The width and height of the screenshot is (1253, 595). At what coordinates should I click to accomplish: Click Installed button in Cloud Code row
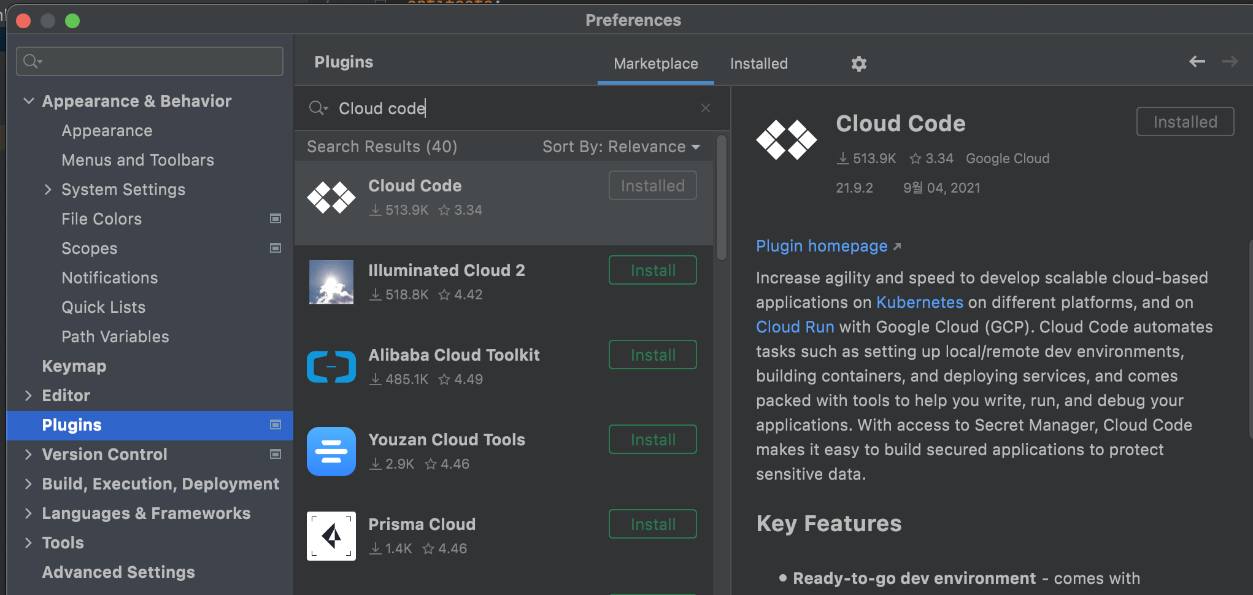tap(652, 185)
